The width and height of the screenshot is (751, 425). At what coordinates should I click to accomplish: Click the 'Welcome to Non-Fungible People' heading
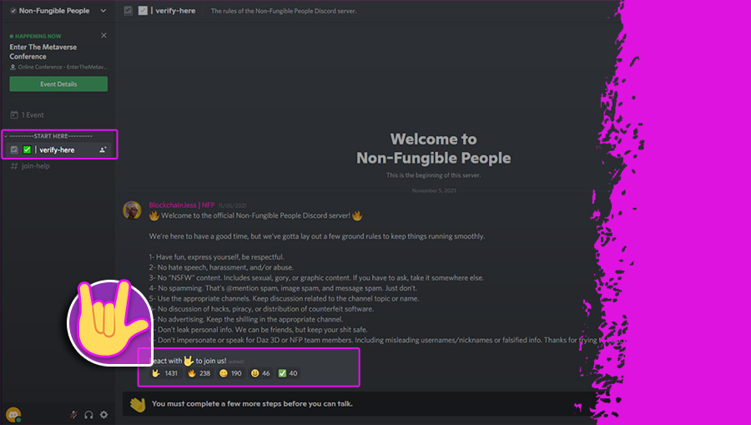[x=433, y=149]
